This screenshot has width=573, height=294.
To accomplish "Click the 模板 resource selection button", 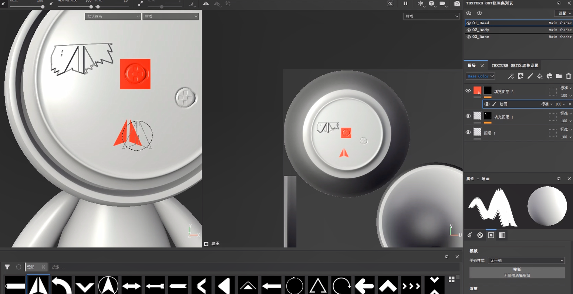I will coord(517,273).
